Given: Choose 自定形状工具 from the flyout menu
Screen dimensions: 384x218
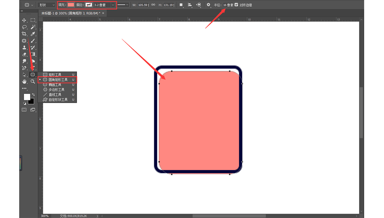Looking at the screenshot, I should (58, 100).
